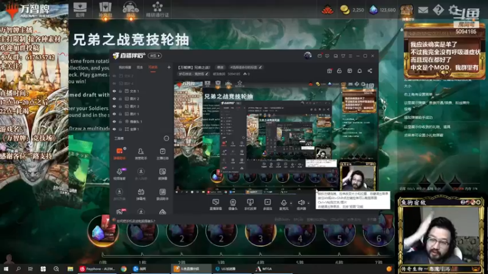The image size is (488, 274).
Task: Click the gems balance 123,680
Action: click(x=382, y=10)
